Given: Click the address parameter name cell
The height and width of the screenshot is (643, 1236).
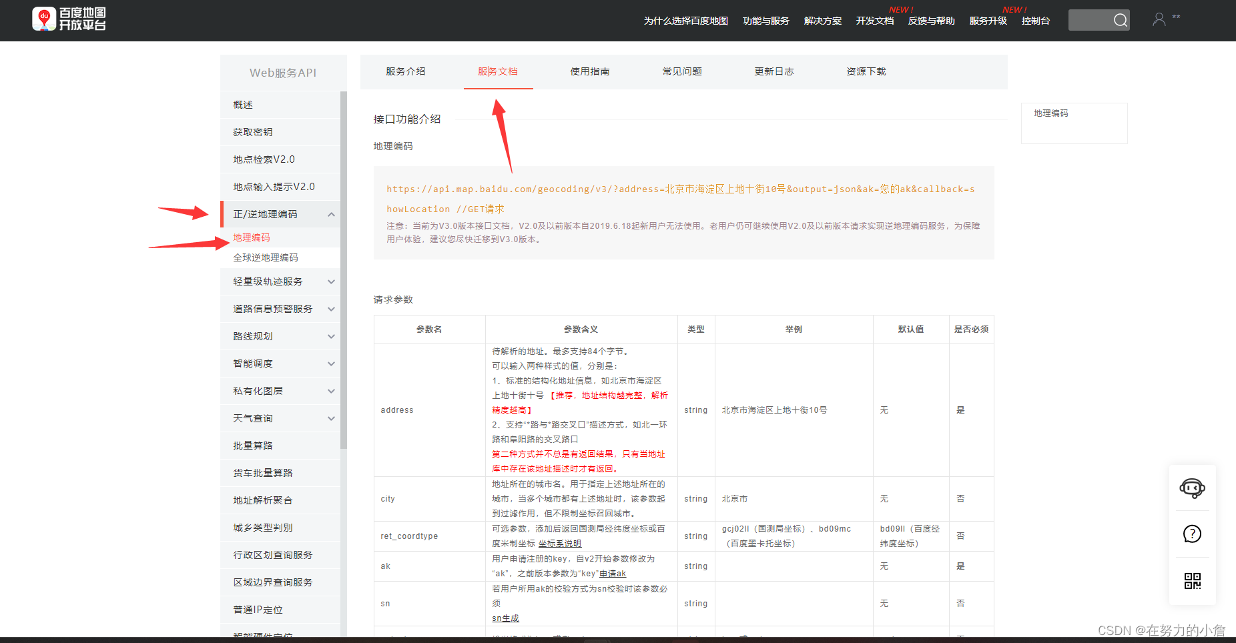Looking at the screenshot, I should [430, 410].
